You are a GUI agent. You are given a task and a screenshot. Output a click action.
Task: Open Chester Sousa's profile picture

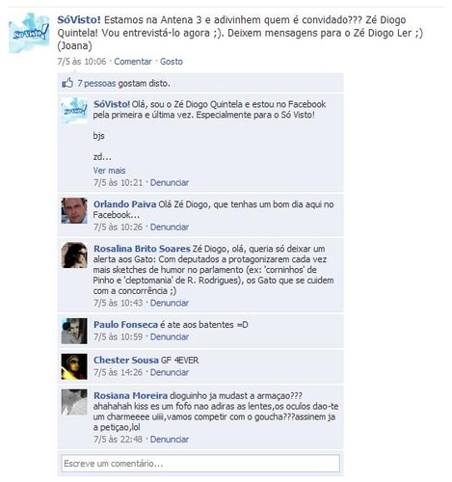coord(74,366)
